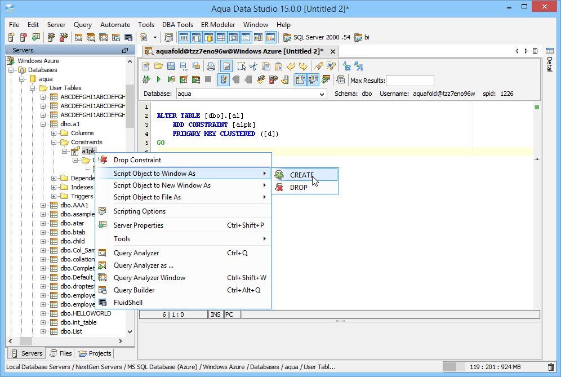The height and width of the screenshot is (377, 561).
Task: Toggle the auto-commit button in query toolbar
Action: [224, 79]
